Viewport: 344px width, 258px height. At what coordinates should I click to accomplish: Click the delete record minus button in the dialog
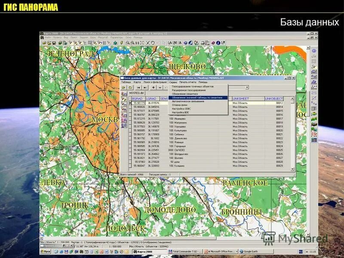pos(159,87)
